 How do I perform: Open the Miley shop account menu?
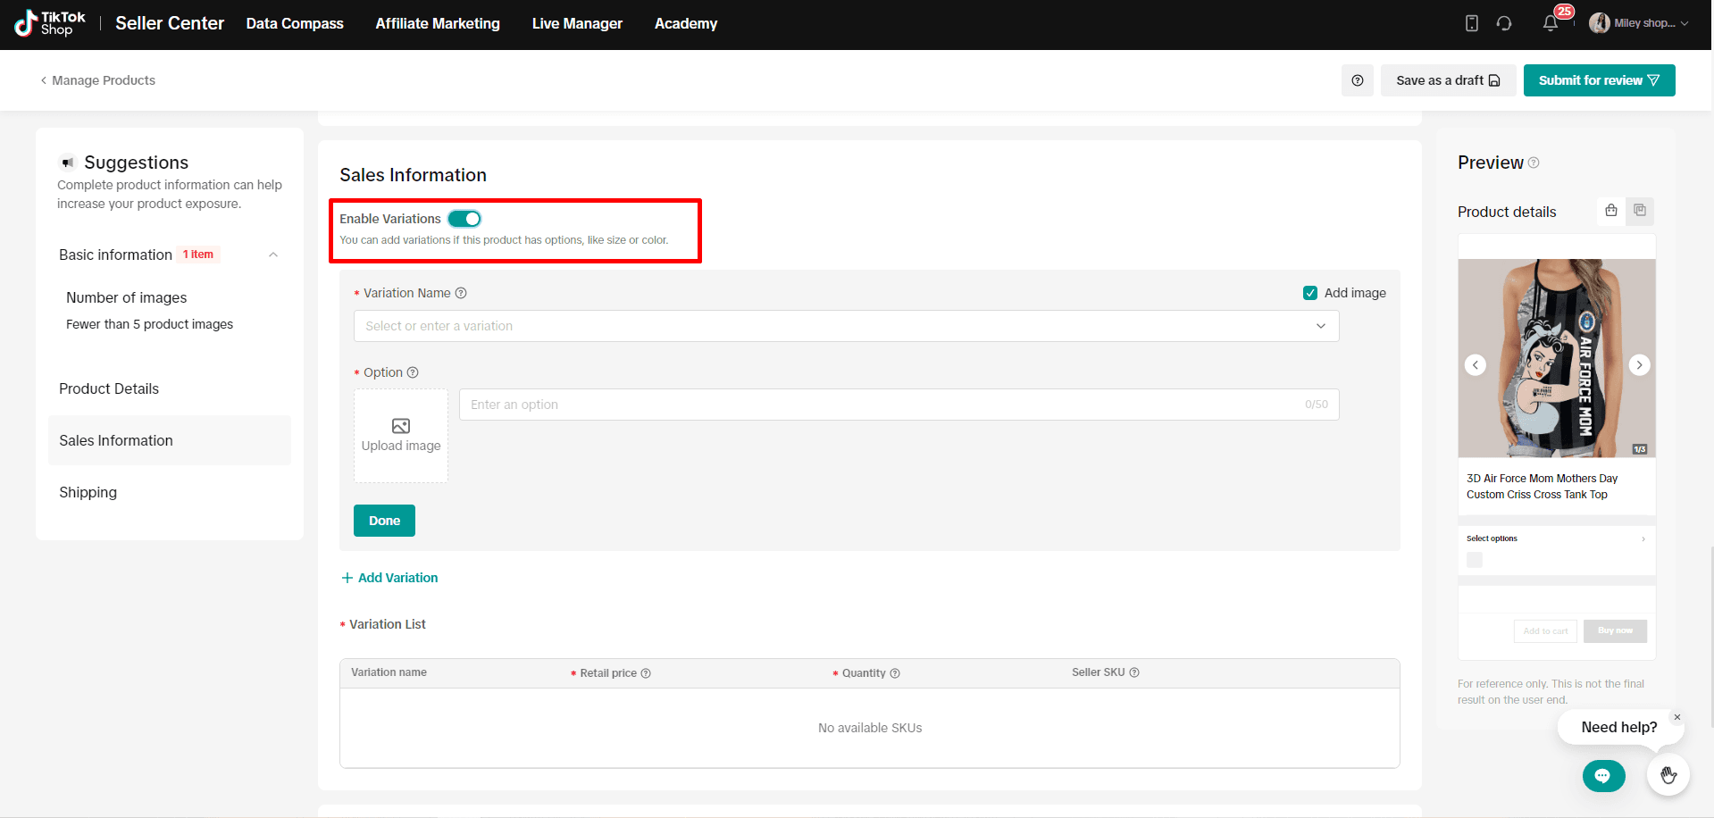(x=1639, y=24)
